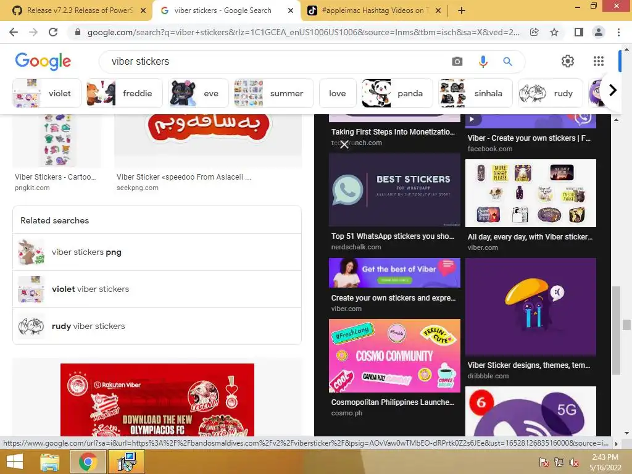This screenshot has height=474, width=632.
Task: Open network computers taskbar app
Action: pyautogui.click(x=127, y=462)
